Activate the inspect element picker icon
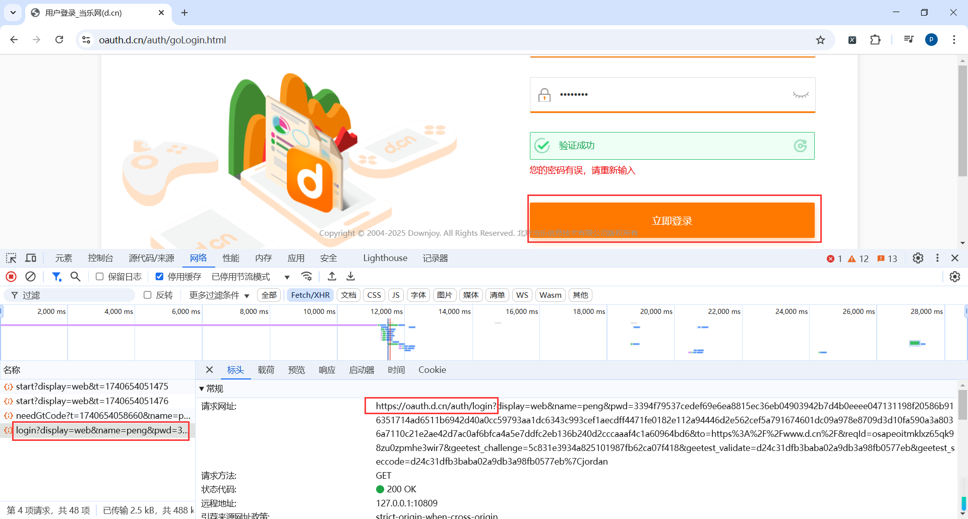The image size is (968, 519). click(x=11, y=258)
